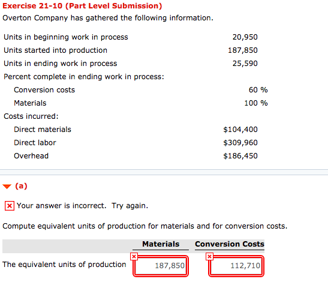Click the error X icon above Materials field
Screen dimensions: 328x285
click(x=134, y=256)
